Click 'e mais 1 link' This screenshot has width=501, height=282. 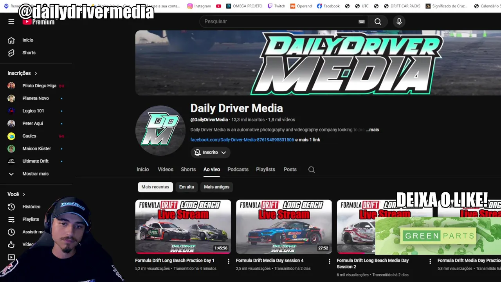pos(308,140)
